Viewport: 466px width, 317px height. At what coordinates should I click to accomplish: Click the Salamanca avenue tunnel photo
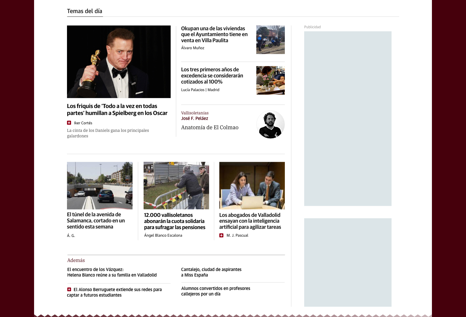click(x=100, y=185)
